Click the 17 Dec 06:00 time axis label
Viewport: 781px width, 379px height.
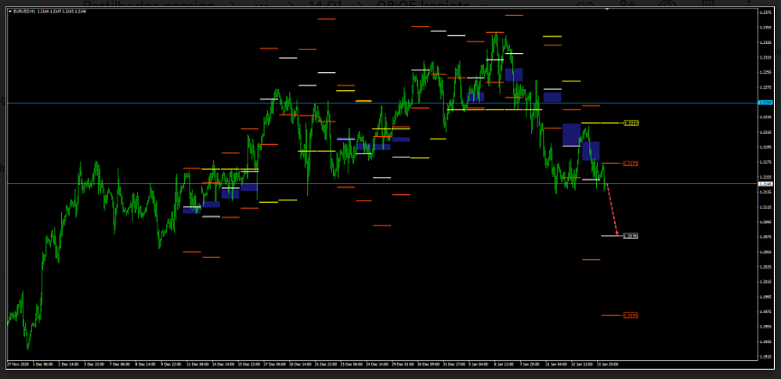pyautogui.click(x=276, y=364)
